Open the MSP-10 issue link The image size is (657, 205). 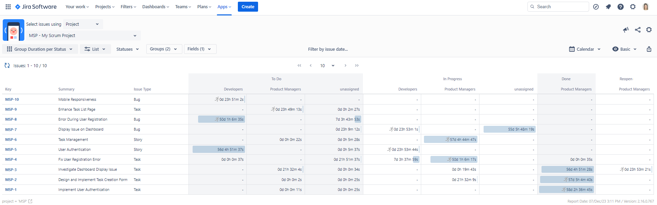click(x=12, y=99)
